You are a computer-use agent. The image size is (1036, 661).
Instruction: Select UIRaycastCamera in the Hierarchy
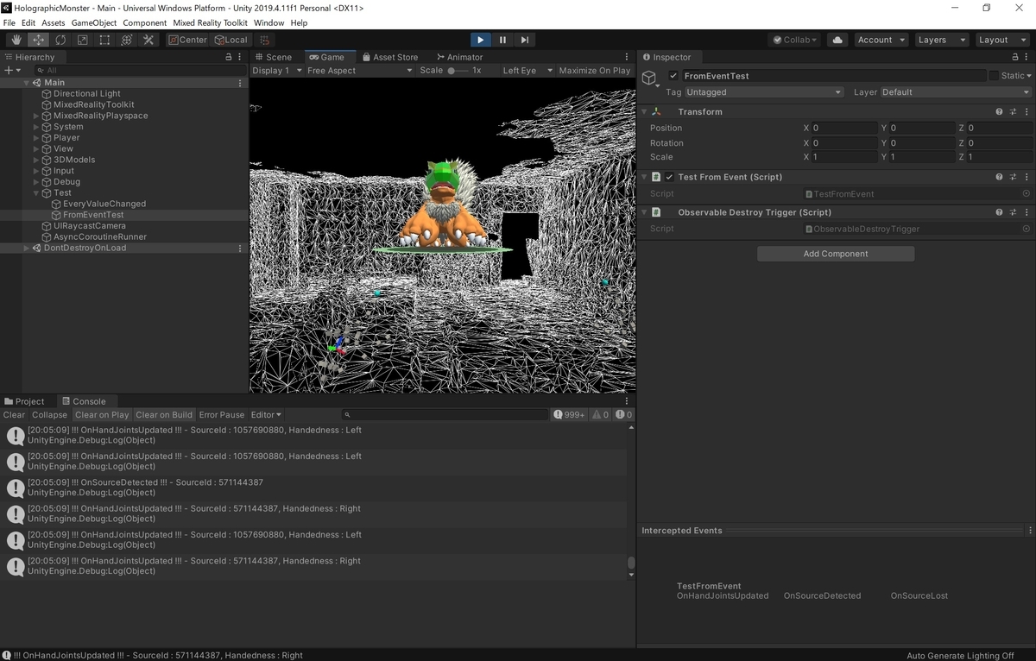[x=90, y=226]
